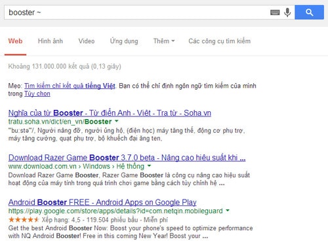Switch to the Video tab
This screenshot has width=328, height=244.
click(x=87, y=41)
